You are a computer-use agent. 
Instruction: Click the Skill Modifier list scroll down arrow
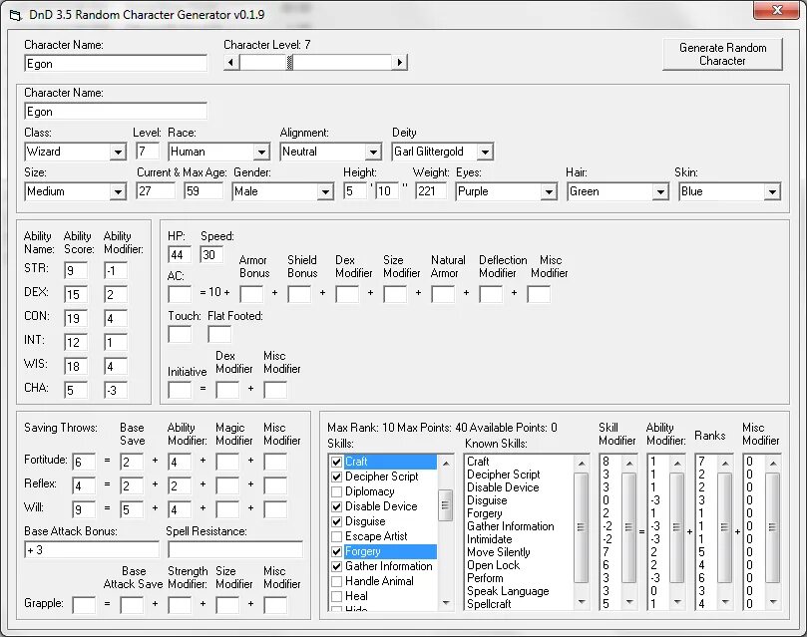click(628, 602)
